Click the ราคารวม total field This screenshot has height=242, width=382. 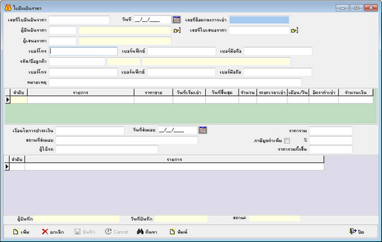coord(331,130)
